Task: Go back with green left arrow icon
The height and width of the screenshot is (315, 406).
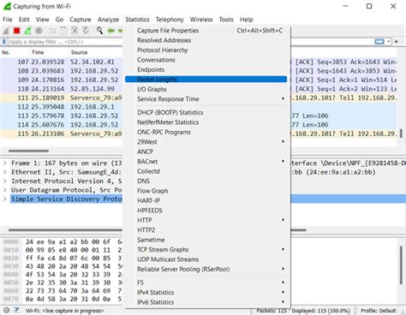Action: coord(110,31)
